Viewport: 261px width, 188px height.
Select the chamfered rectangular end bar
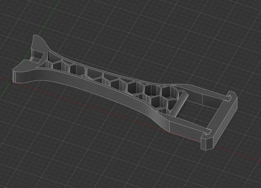click(220, 120)
